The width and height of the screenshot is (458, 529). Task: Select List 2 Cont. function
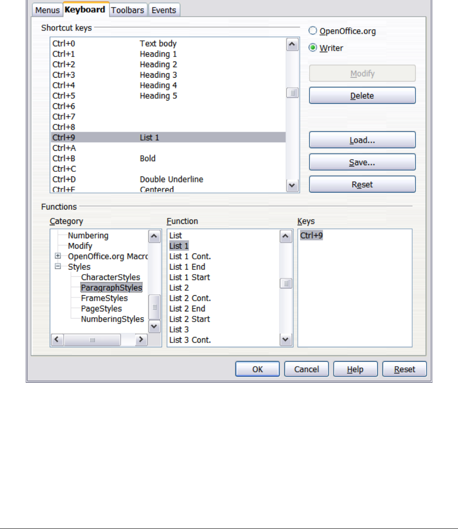pyautogui.click(x=190, y=298)
